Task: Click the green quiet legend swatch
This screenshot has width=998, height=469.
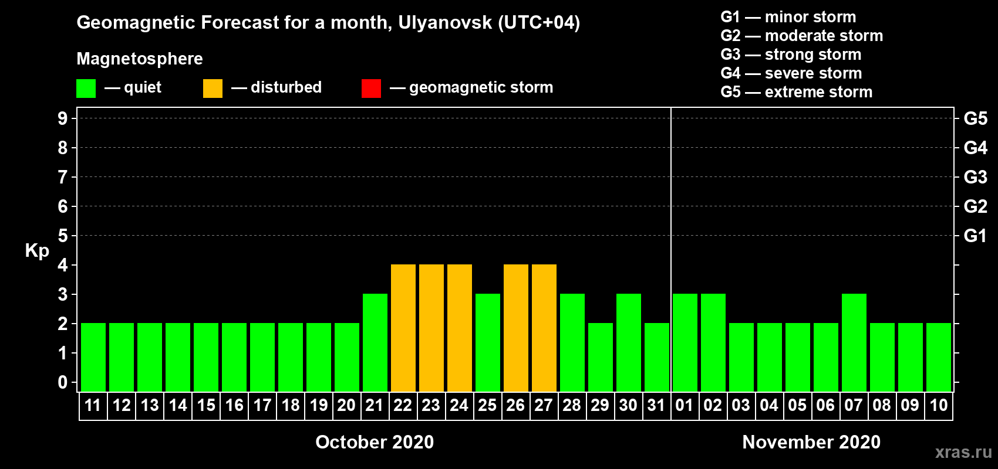Action: pyautogui.click(x=86, y=89)
